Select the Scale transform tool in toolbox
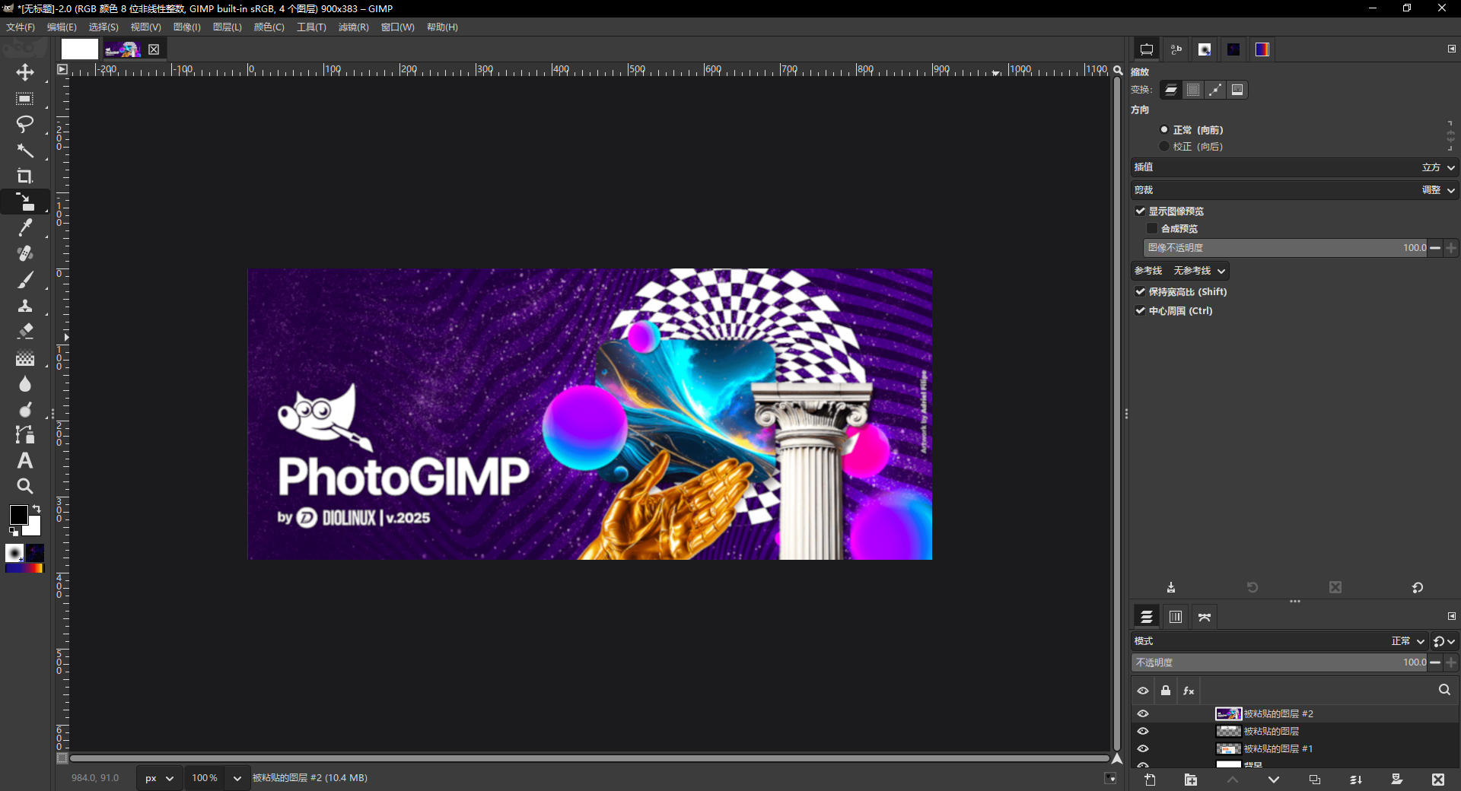The height and width of the screenshot is (791, 1461). coord(25,202)
